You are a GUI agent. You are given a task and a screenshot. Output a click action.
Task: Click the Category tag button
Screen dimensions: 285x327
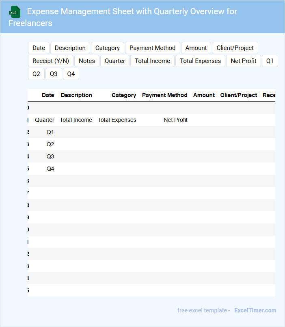(x=107, y=48)
